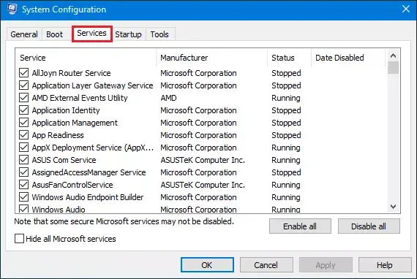Select the Application Identity name text
Image resolution: width=417 pixels, height=279 pixels.
click(x=66, y=110)
